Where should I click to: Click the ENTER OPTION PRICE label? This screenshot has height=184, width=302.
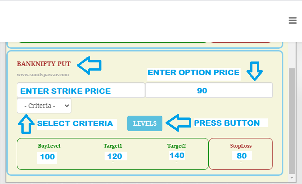click(193, 72)
